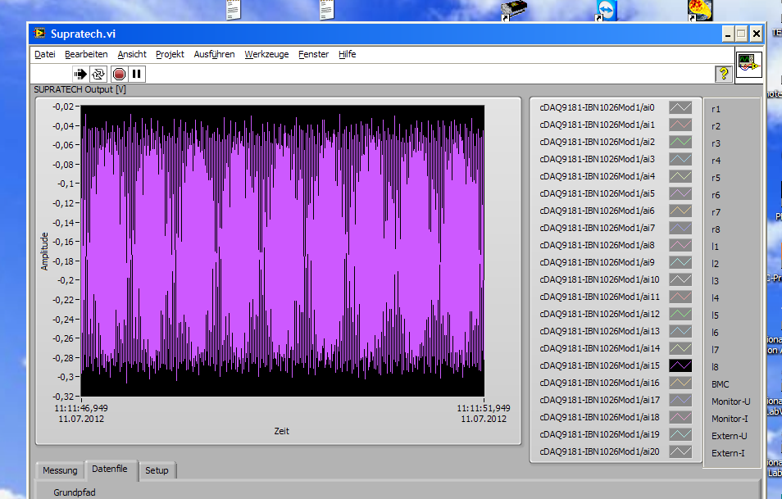
Task: Open the Fenster menu
Action: [x=314, y=54]
